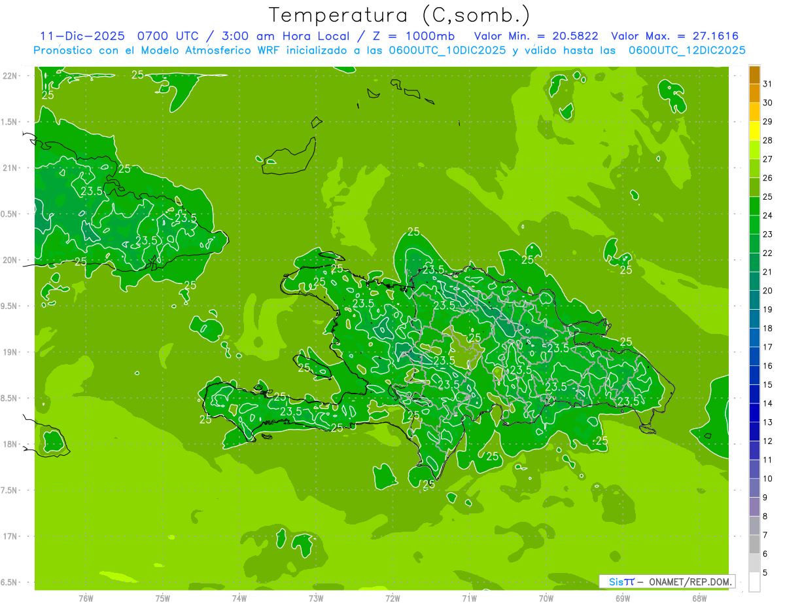Click the colorbar value '21'
Screen dimensions: 785x607
768,272
